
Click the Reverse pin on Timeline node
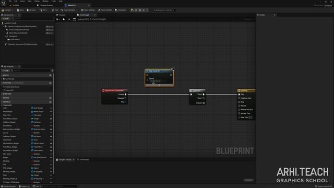tap(239, 106)
